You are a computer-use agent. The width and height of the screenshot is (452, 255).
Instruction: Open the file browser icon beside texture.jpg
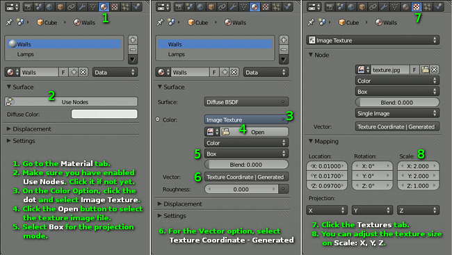[425, 69]
